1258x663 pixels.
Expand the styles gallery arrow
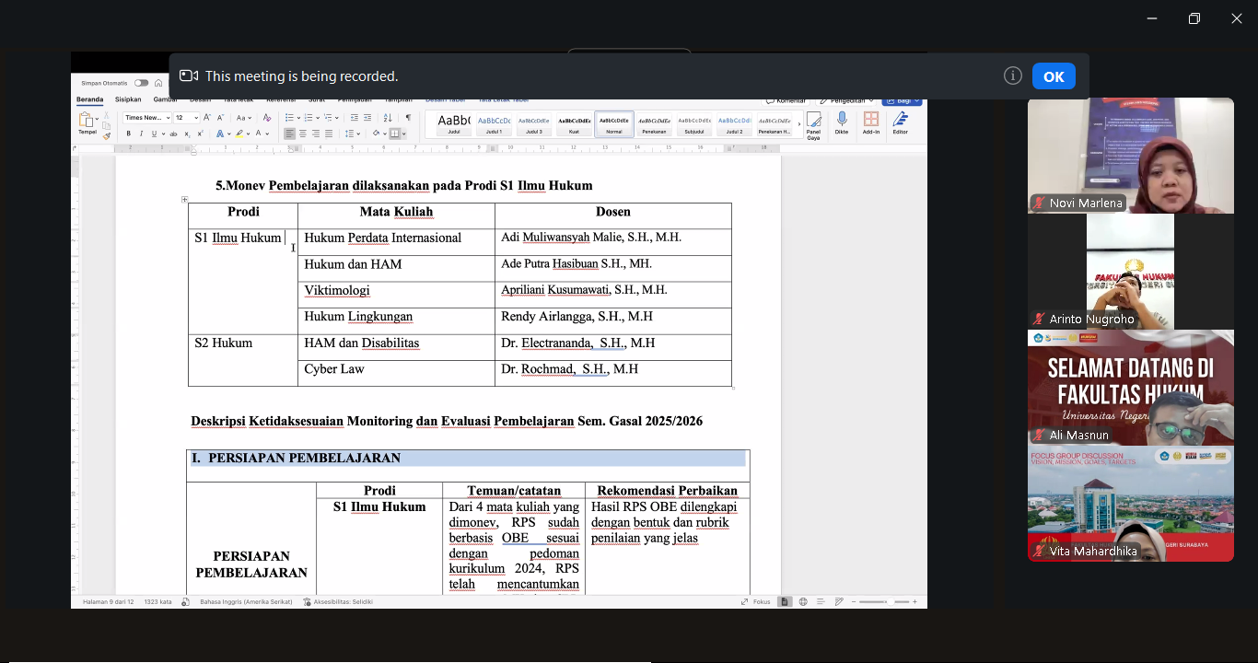pyautogui.click(x=798, y=123)
